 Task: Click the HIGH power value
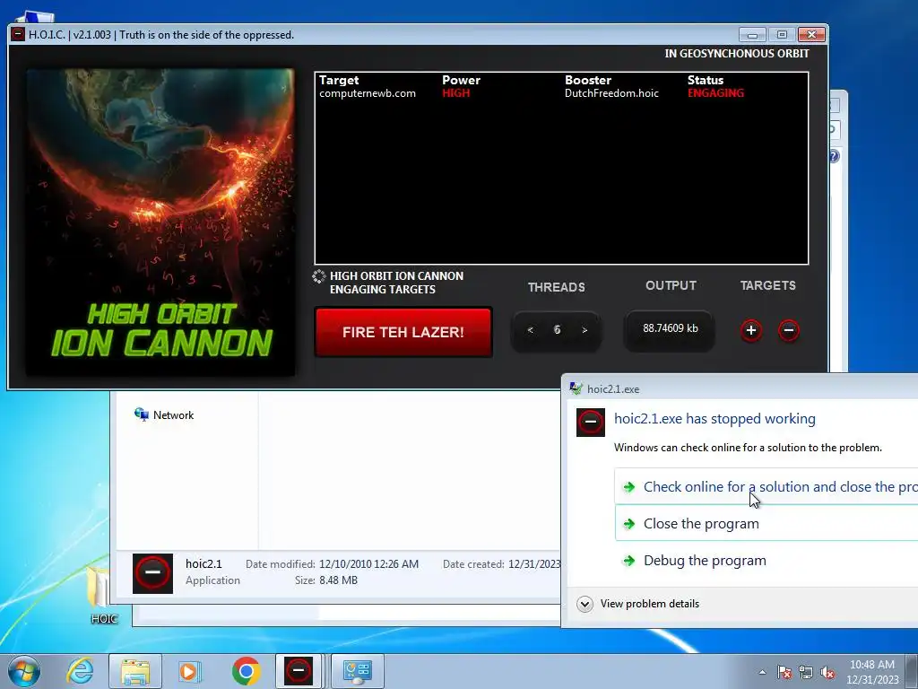click(456, 93)
